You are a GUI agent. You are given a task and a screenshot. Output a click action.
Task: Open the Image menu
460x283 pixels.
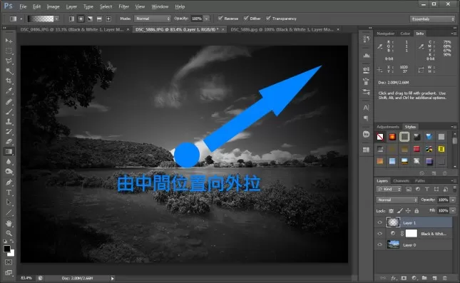[x=53, y=6]
